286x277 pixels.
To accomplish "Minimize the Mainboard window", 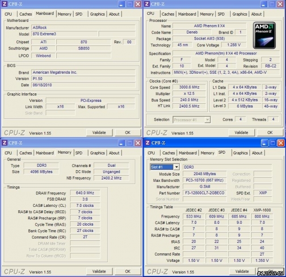I will (x=122, y=4).
